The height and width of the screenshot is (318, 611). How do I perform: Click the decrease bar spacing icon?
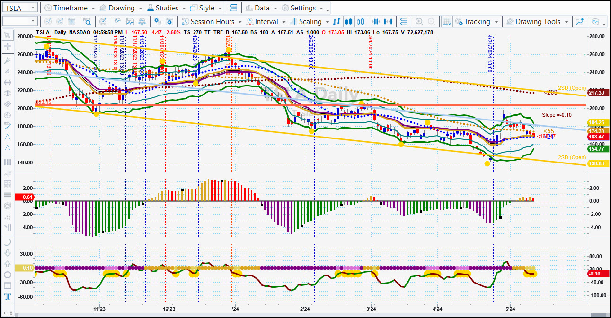point(377,21)
